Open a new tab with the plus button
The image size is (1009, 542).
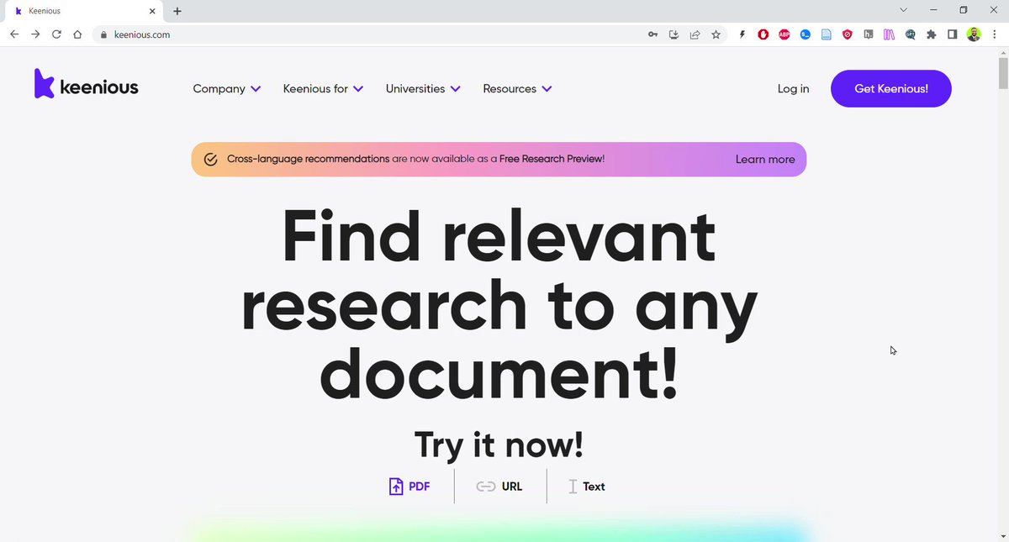[177, 11]
